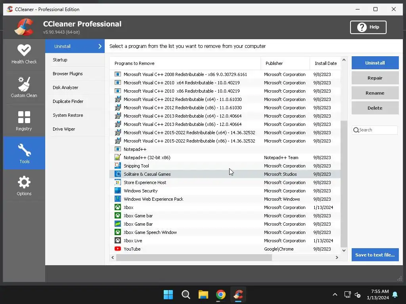Open the notifications bell
Viewport: 406px width, 304px height.
[x=395, y=294]
